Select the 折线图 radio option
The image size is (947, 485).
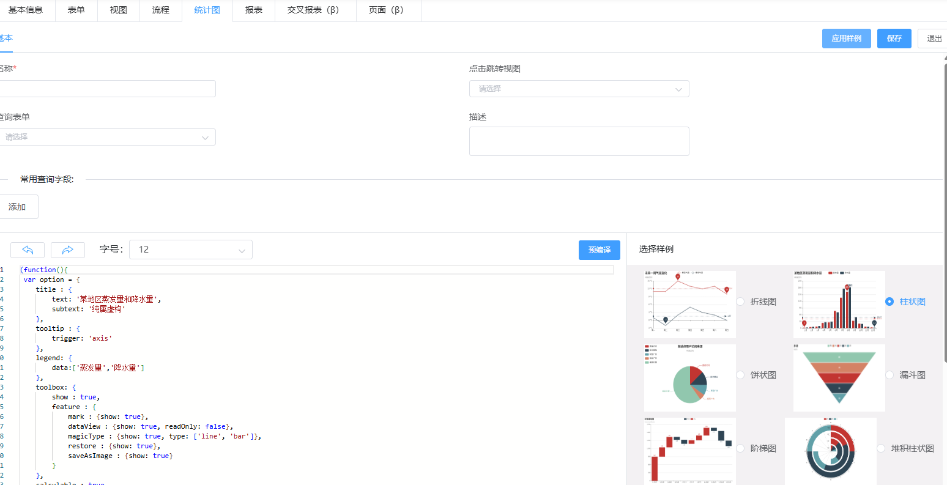coord(740,302)
